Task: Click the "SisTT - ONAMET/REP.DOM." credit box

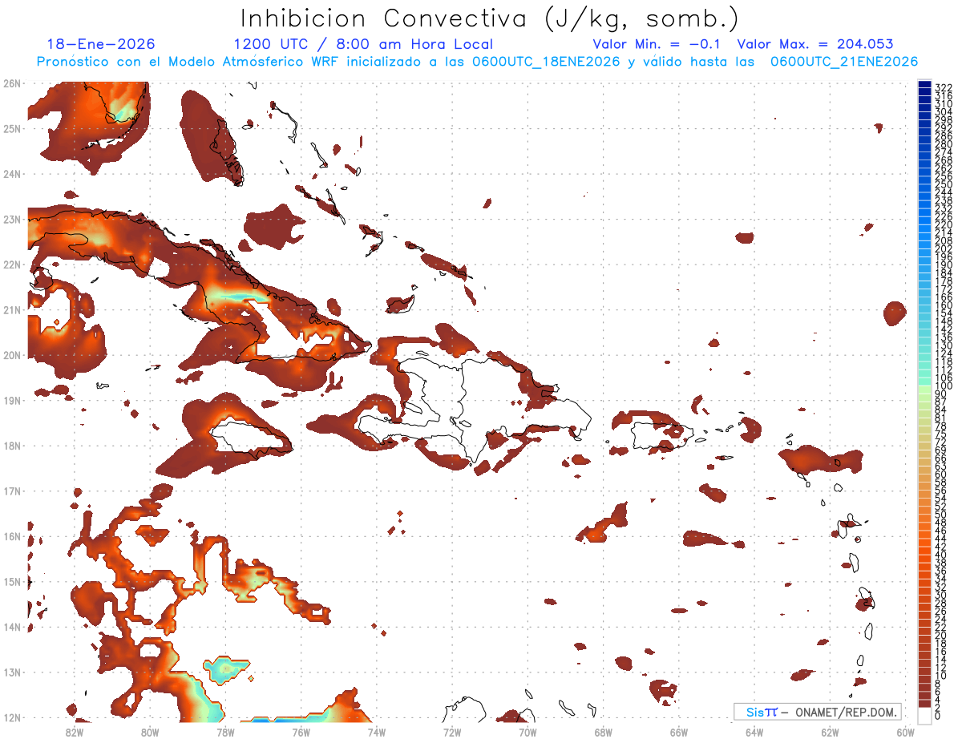Action: [817, 712]
